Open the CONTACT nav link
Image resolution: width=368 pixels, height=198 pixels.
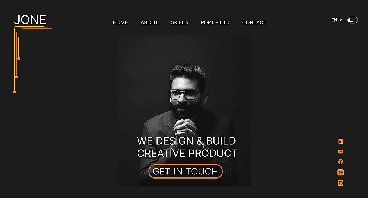point(254,22)
